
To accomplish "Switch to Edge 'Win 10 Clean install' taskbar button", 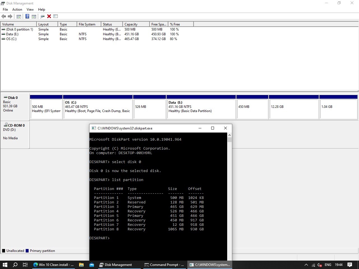I will (54, 265).
